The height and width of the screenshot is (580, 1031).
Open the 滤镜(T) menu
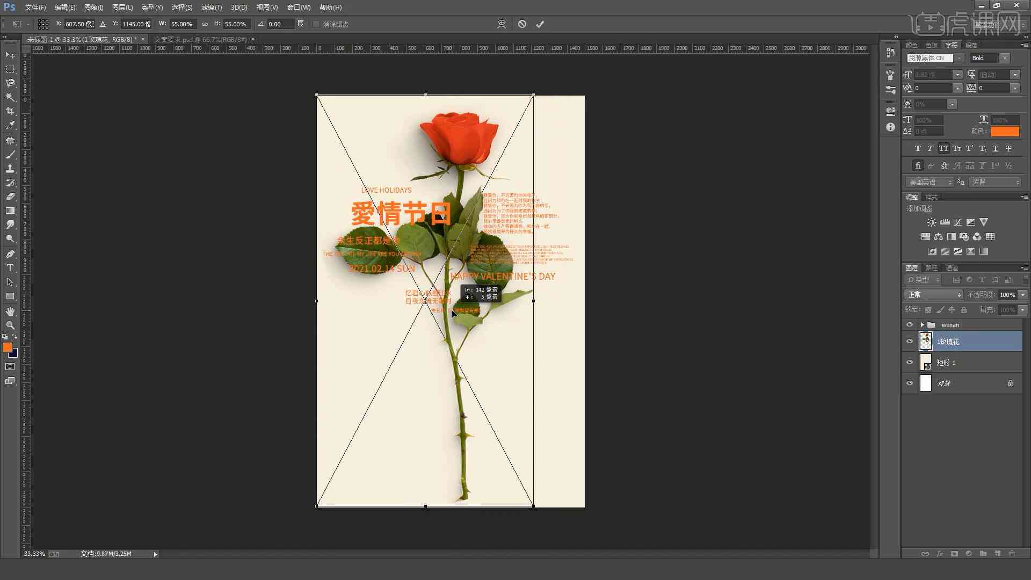[x=211, y=8]
